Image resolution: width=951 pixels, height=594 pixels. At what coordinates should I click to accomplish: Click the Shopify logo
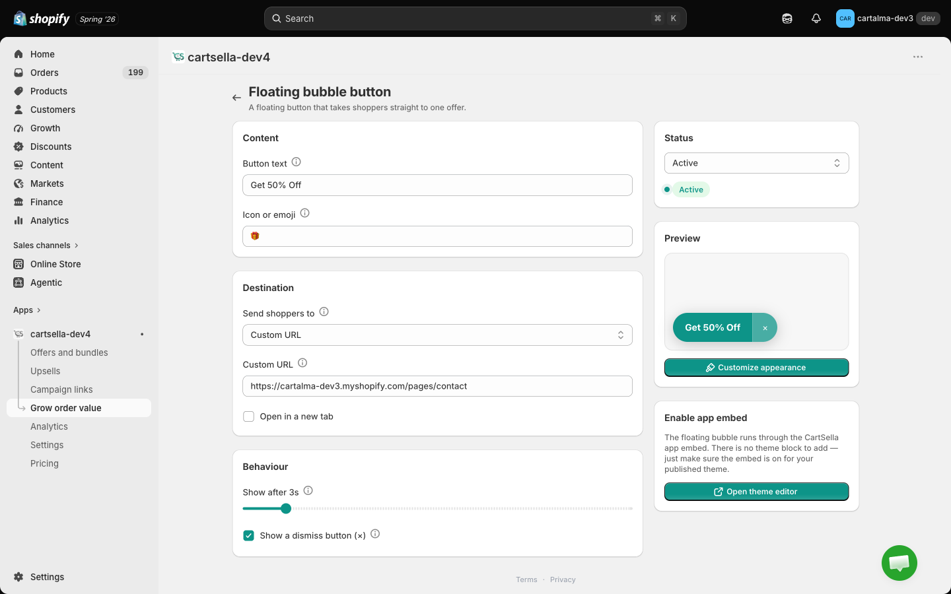pyautogui.click(x=42, y=18)
